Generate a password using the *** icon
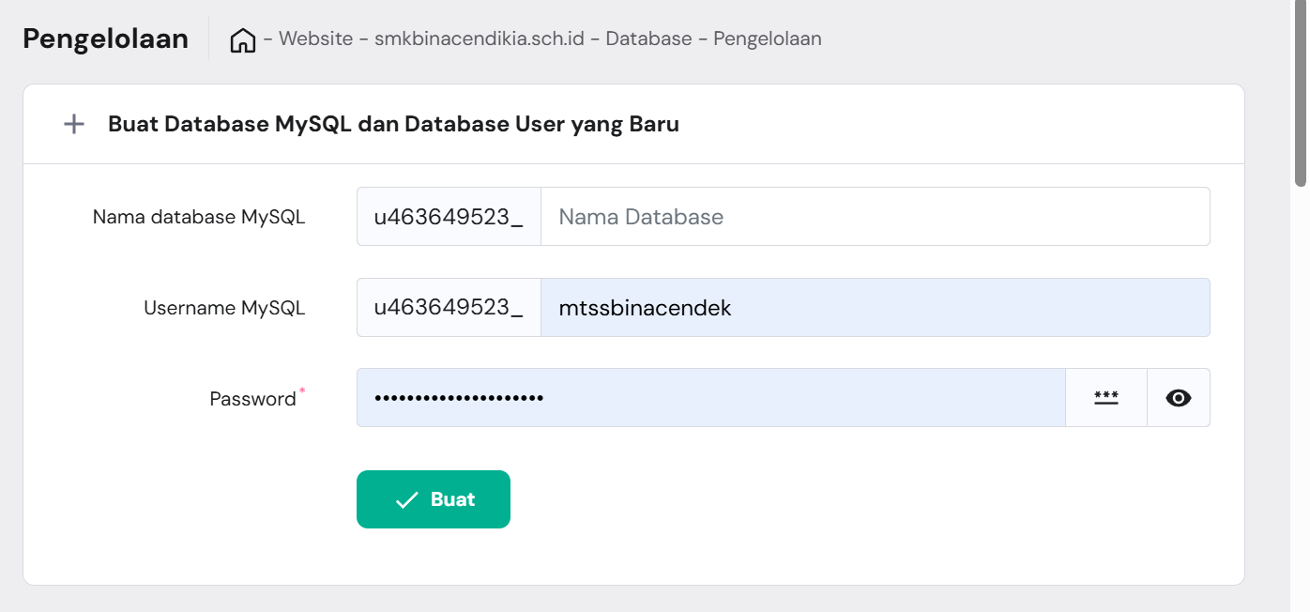This screenshot has height=612, width=1310. point(1106,397)
